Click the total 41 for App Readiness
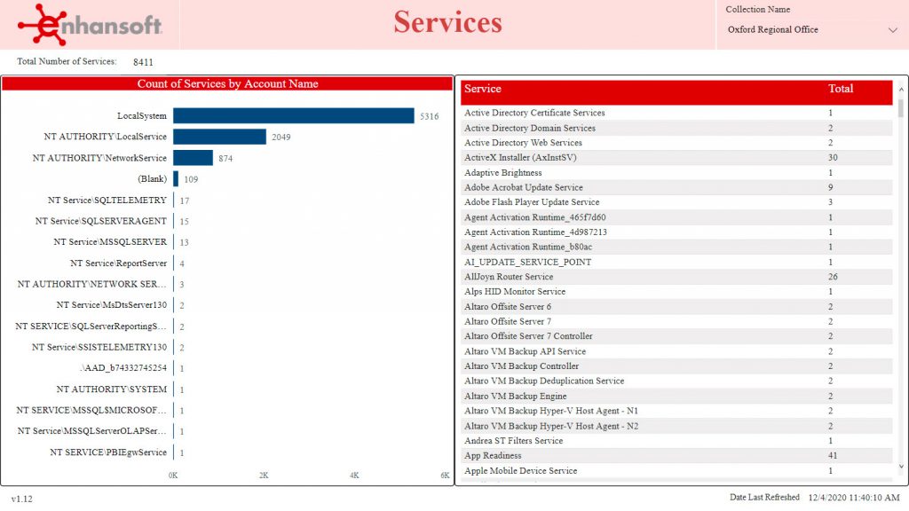The width and height of the screenshot is (909, 511). point(833,455)
